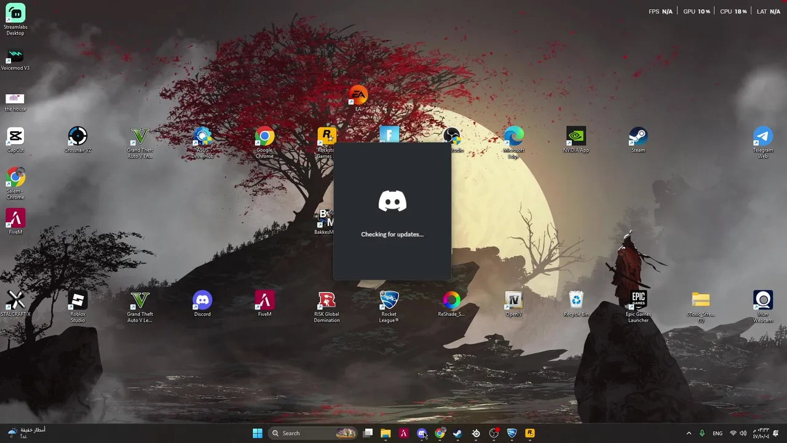Select the Microsoft Edge desktop icon
This screenshot has height=443, width=787.
coord(513,143)
